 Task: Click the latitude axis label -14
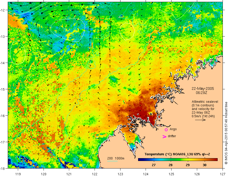3,63
